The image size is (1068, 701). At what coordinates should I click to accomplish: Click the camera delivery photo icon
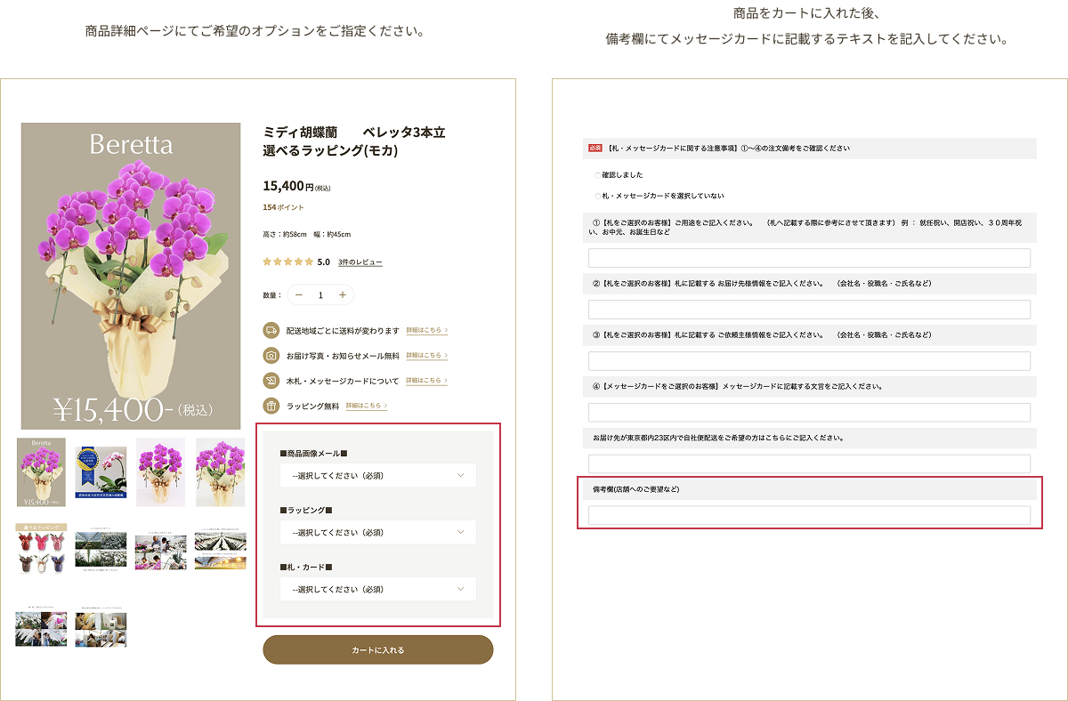(x=271, y=355)
